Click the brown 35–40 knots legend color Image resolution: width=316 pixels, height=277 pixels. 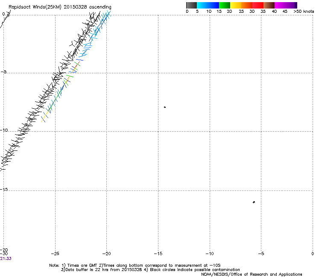[x=269, y=5]
